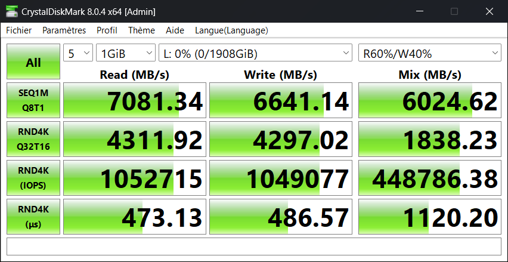Open the L: drive selection dropdown

(256, 54)
